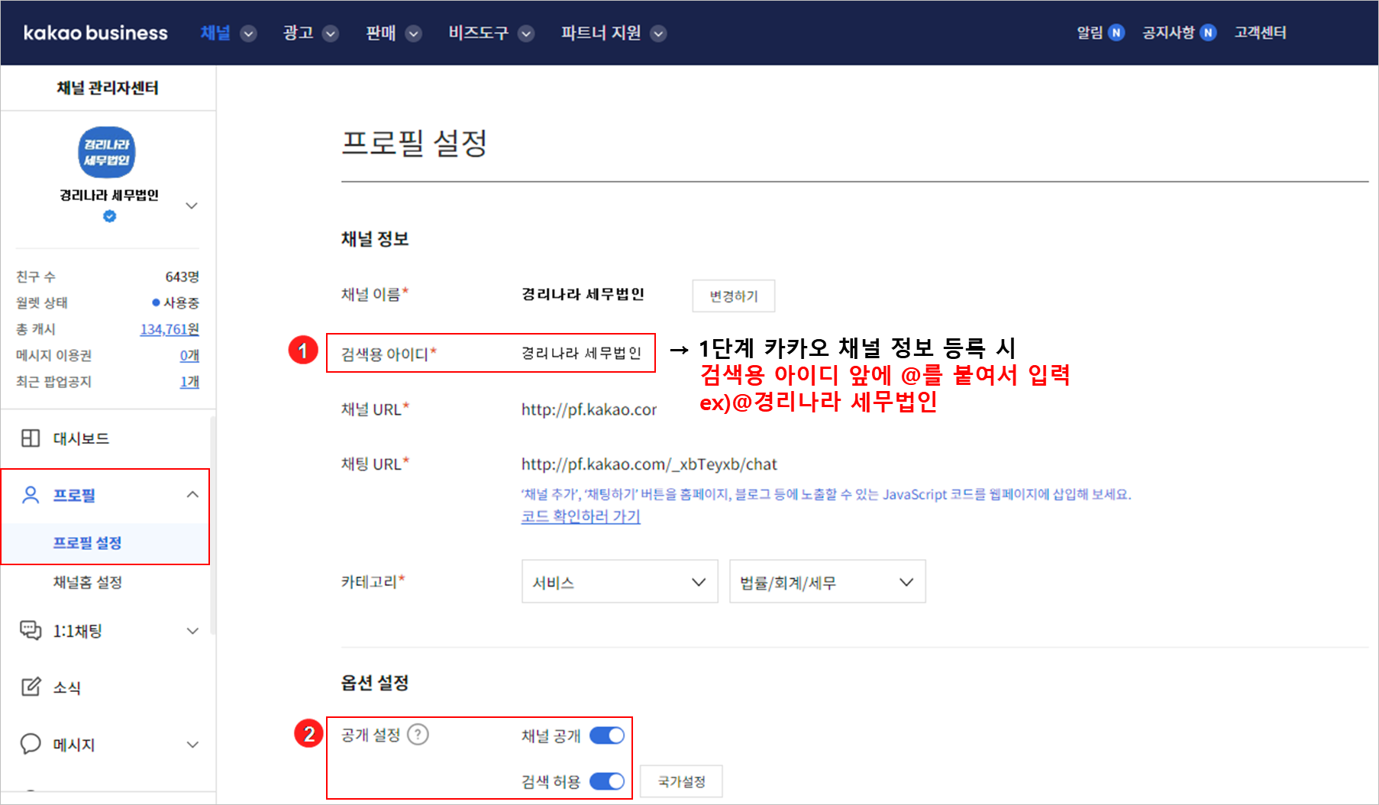The width and height of the screenshot is (1379, 805).
Task: Open the 0개 message voucher link
Action: 189,355
